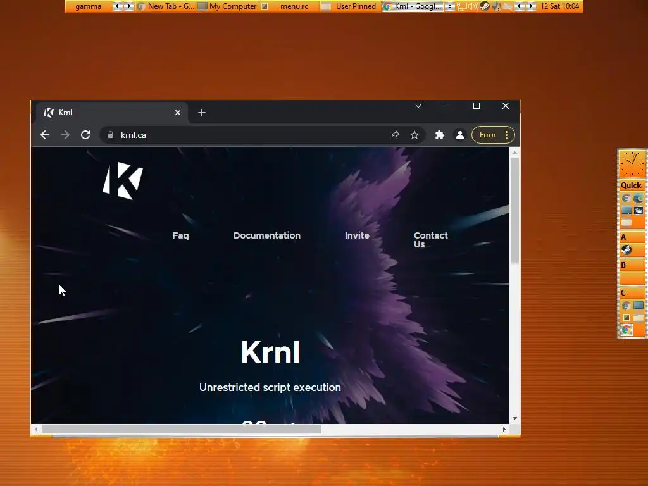Click the volume speaker tray icon

pos(473,6)
